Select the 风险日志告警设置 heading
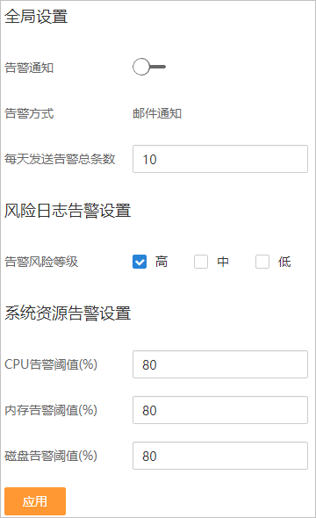Viewport: 316px width, 518px height. [x=68, y=211]
